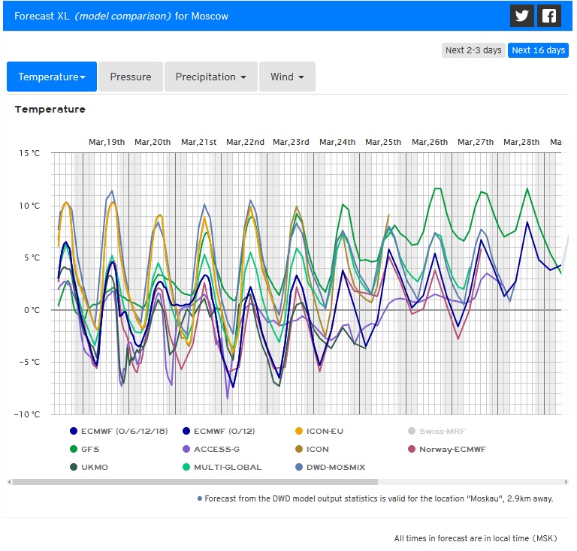Hide the UKMO model line

coord(92,467)
